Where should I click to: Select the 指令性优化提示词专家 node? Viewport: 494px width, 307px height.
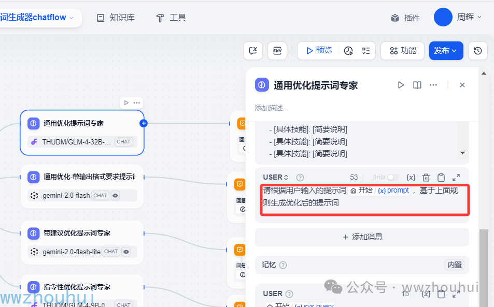click(x=82, y=291)
